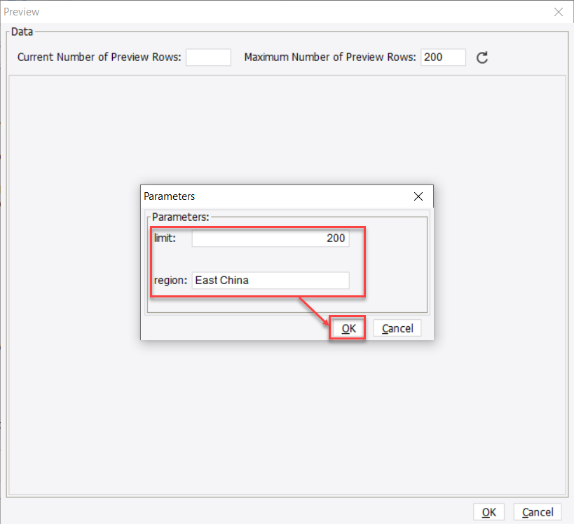Click the Preview window title
Screen dimensions: 574x524
22,11
